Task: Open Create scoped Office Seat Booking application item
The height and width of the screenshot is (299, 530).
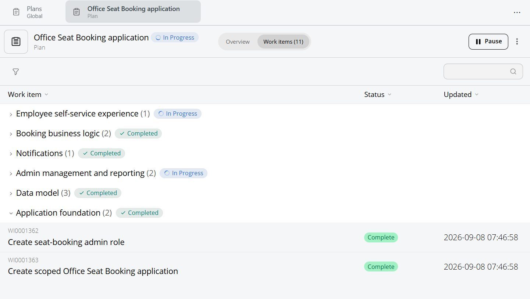Action: 93,271
